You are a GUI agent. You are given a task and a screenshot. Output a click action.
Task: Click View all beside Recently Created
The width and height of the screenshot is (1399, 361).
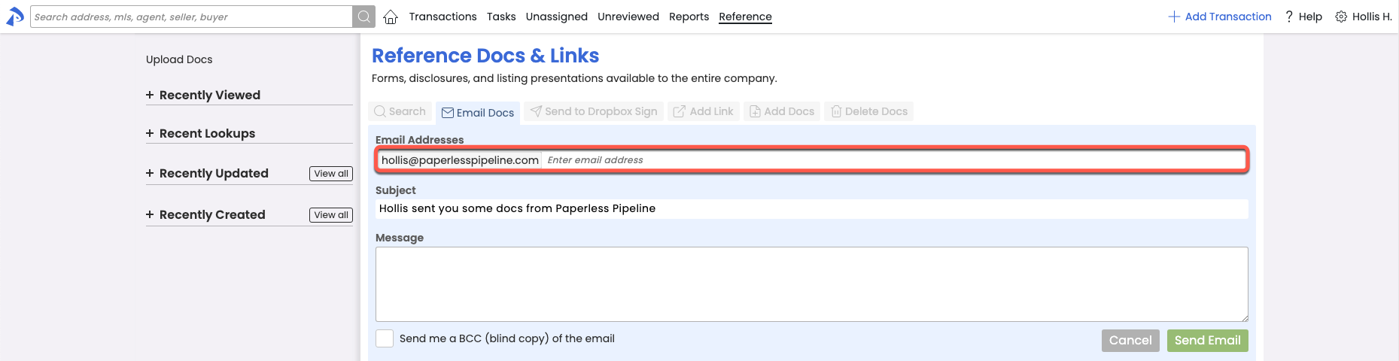[331, 215]
